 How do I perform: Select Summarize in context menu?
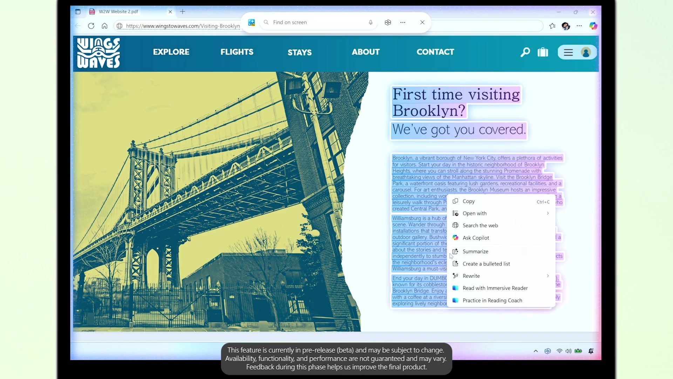(501, 252)
